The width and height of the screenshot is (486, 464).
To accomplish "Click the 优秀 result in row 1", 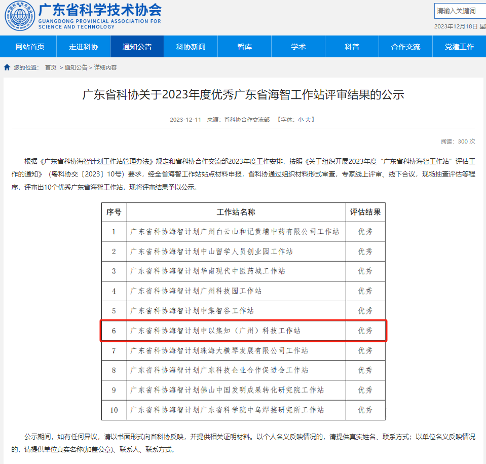I will (x=365, y=232).
